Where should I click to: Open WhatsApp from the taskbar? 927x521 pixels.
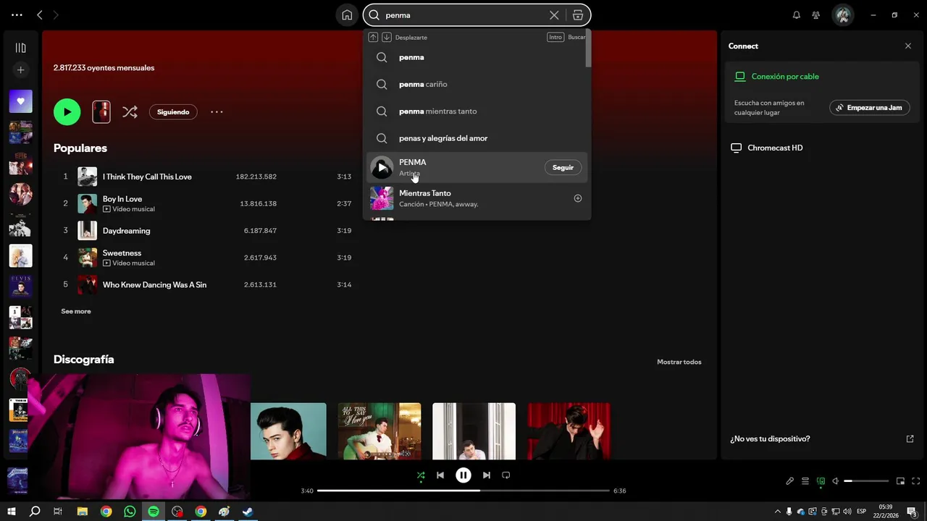tap(130, 512)
